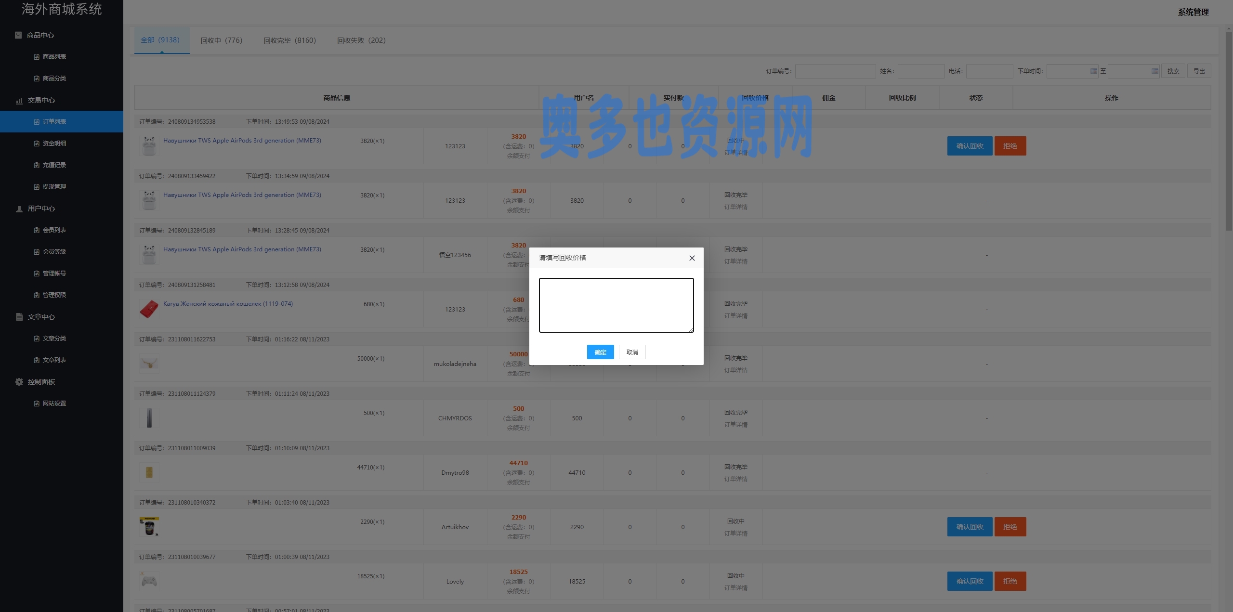Click the 订单编号 search input field
The image size is (1233, 612).
pyautogui.click(x=835, y=71)
